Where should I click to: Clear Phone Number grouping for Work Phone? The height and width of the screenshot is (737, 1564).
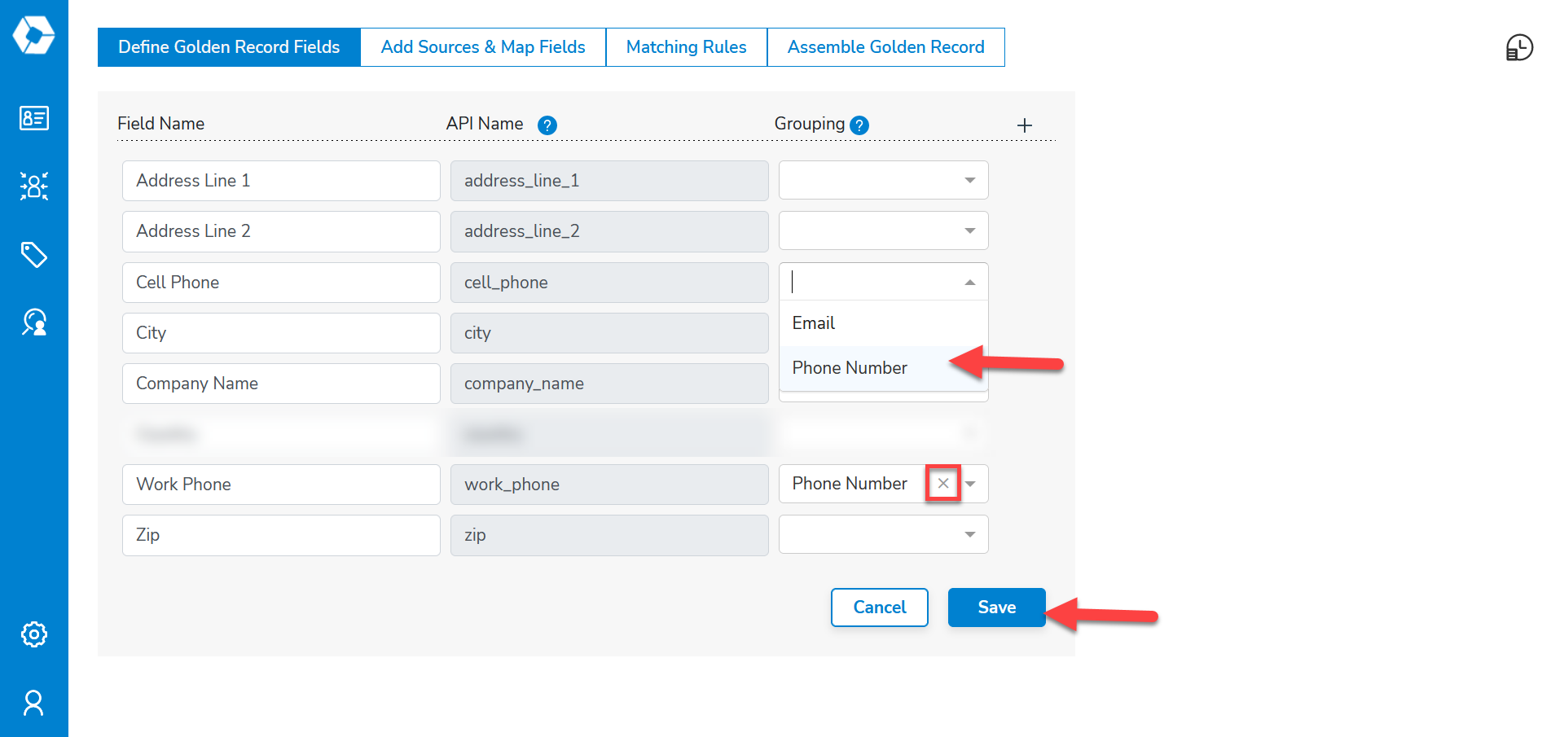942,484
